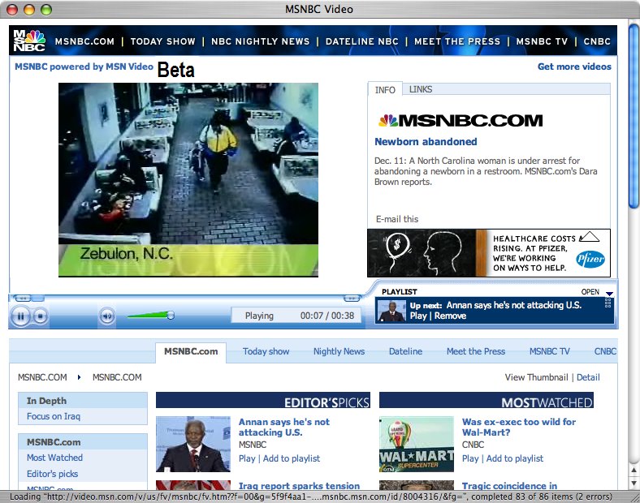Viewport: 640px width, 503px height.
Task: Click the page vertical scrollbar thumb
Action: tap(634, 117)
